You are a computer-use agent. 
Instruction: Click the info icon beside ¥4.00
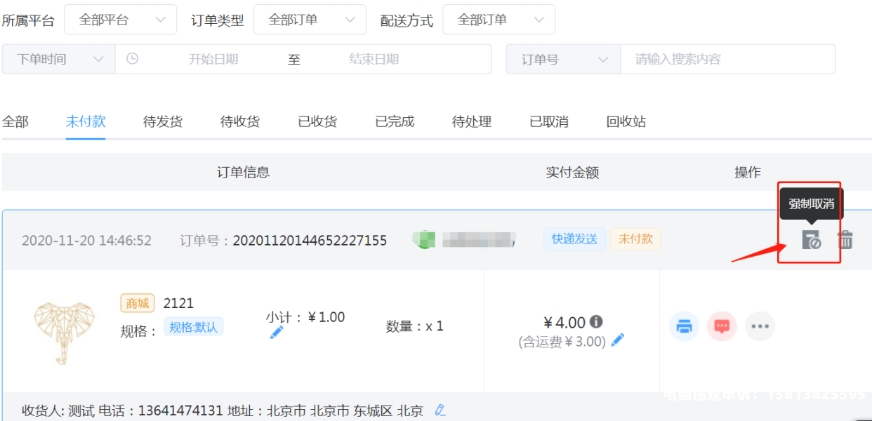point(596,322)
